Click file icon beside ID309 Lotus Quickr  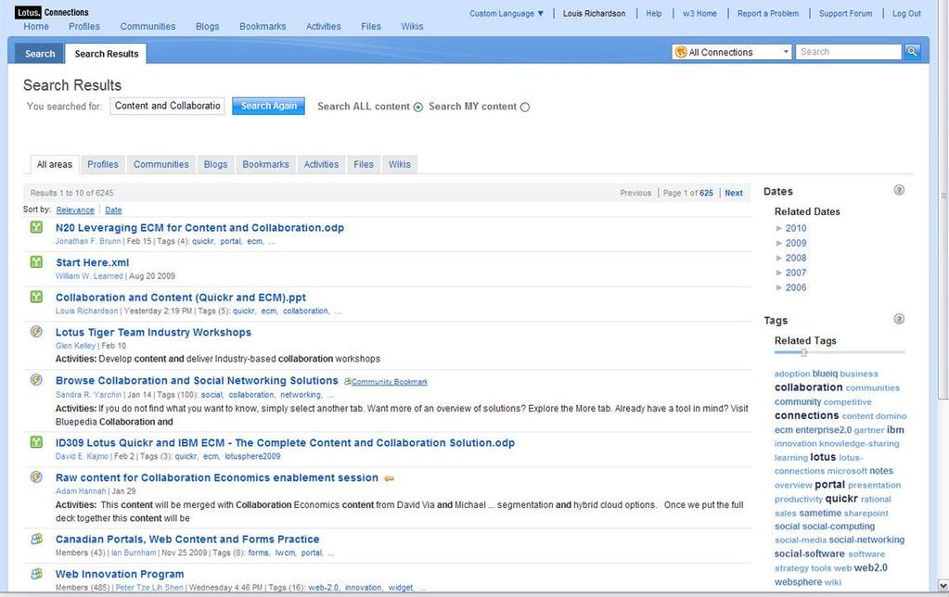[x=36, y=442]
